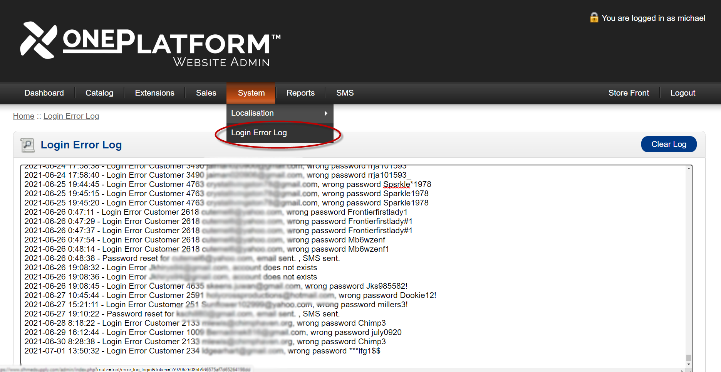
Task: Click log entry with password Jks985582!
Action: (216, 286)
